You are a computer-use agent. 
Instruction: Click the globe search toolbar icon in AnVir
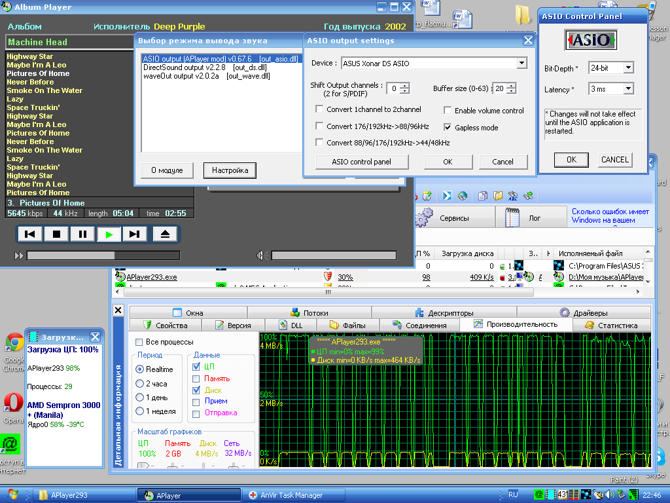[x=463, y=196]
